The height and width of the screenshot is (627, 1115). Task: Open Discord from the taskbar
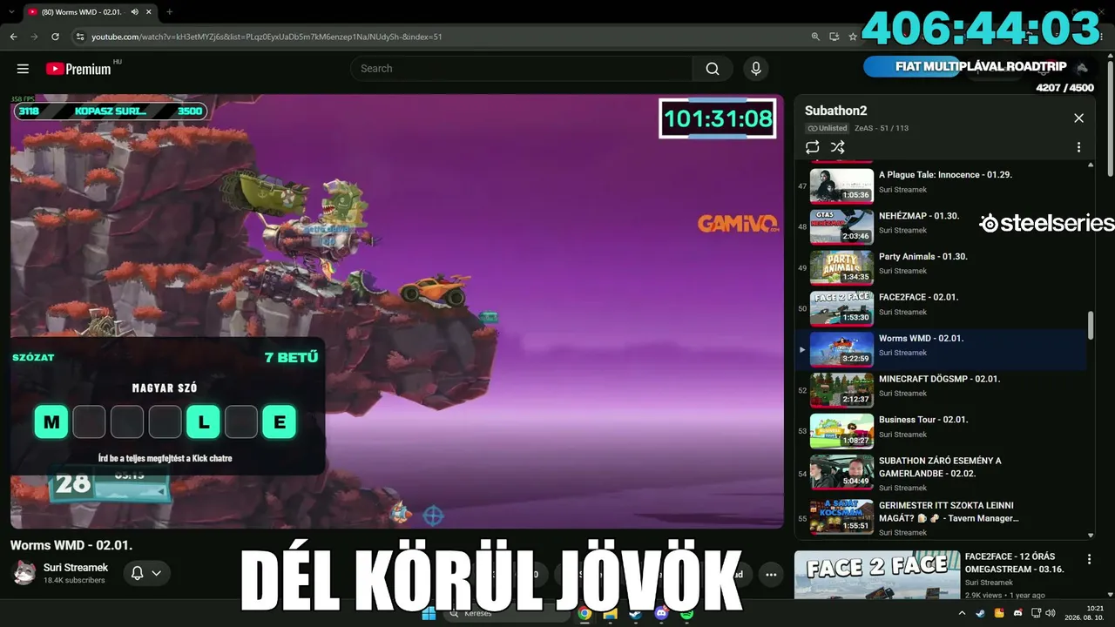tap(661, 614)
